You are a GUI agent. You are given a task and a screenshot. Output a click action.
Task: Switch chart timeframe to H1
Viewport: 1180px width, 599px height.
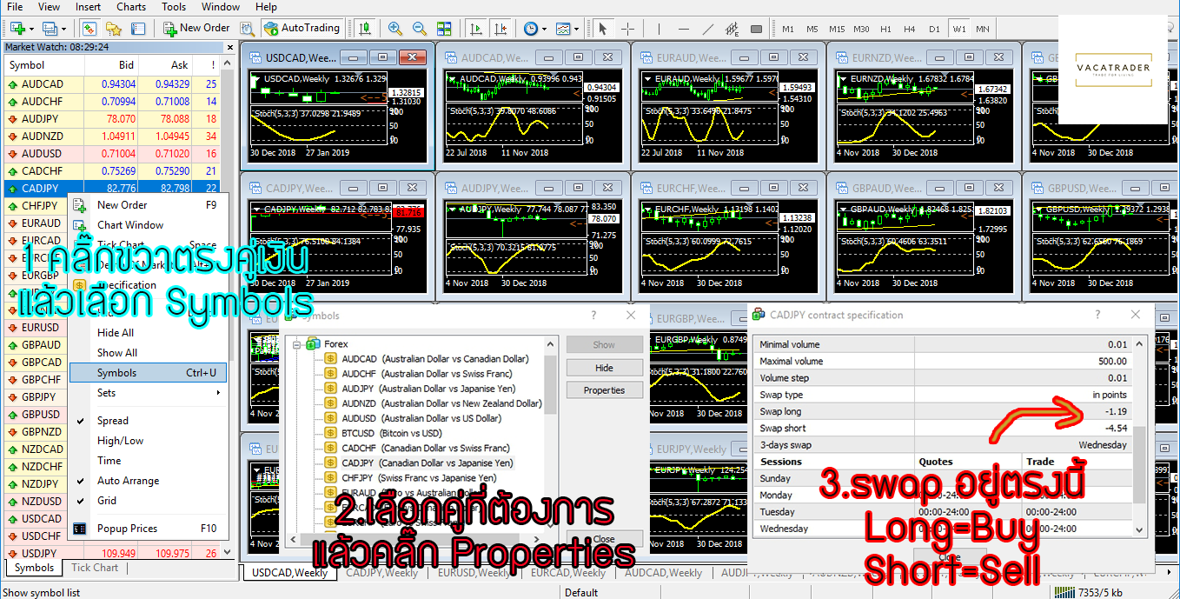click(885, 29)
